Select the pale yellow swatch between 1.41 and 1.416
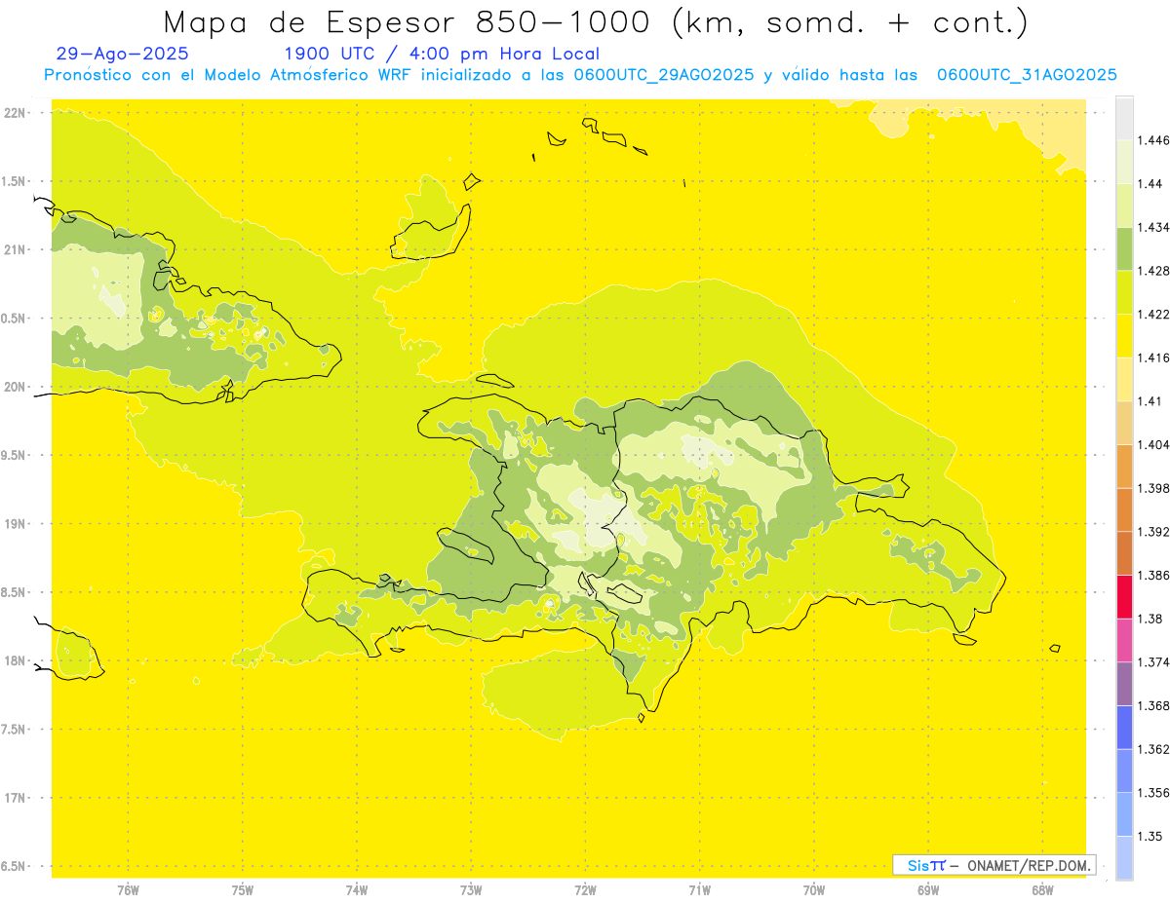Screen dimensions: 1170x903 [x=1124, y=378]
